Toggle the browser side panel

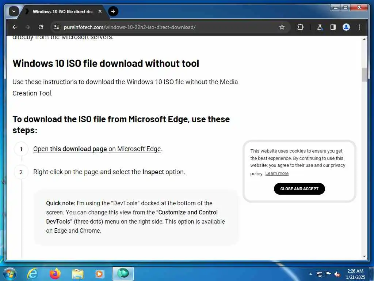(x=333, y=27)
